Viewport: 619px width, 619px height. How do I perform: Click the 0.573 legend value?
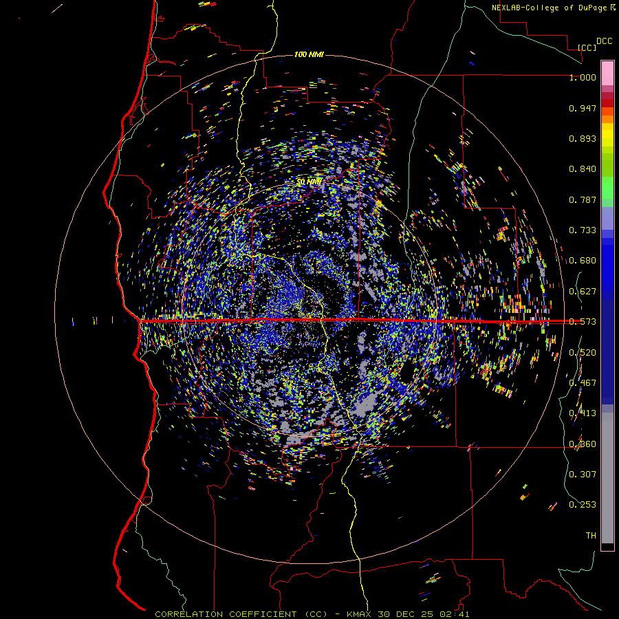point(583,322)
